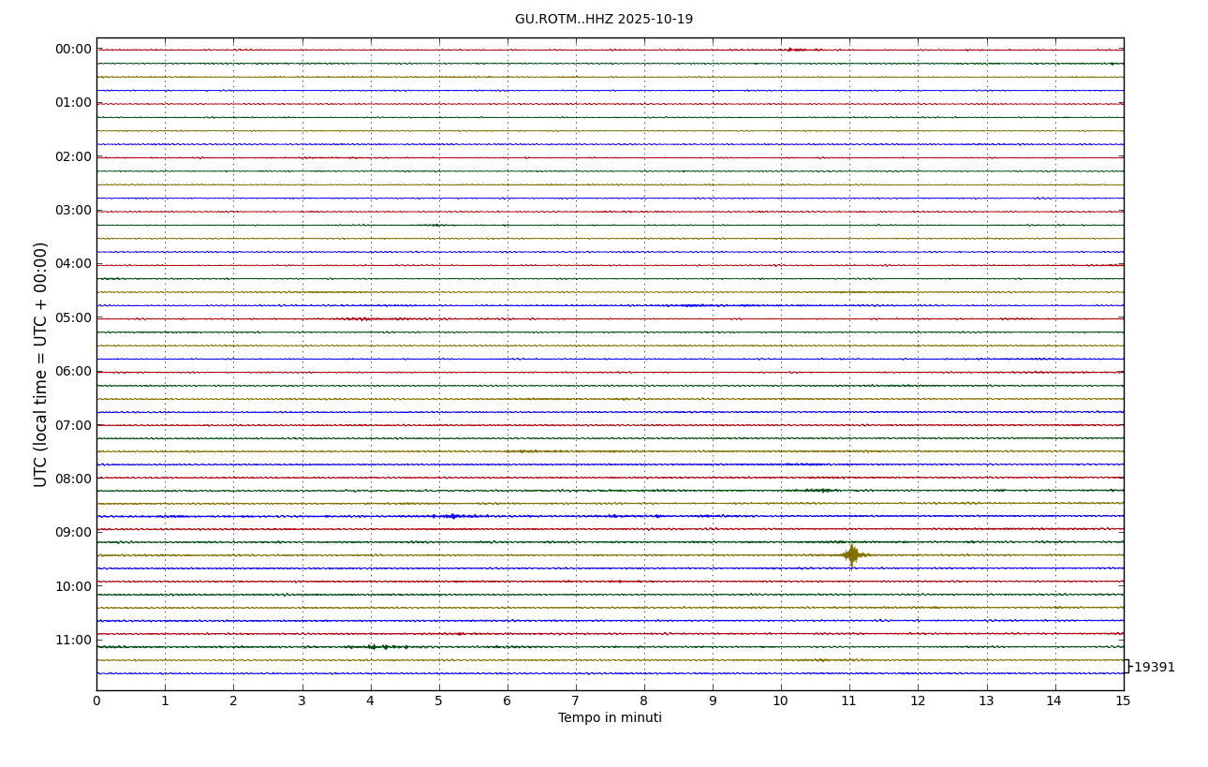Viewport: 1208px width, 767px height.
Task: Click the large seismic burst near minute 11
Action: (x=850, y=554)
